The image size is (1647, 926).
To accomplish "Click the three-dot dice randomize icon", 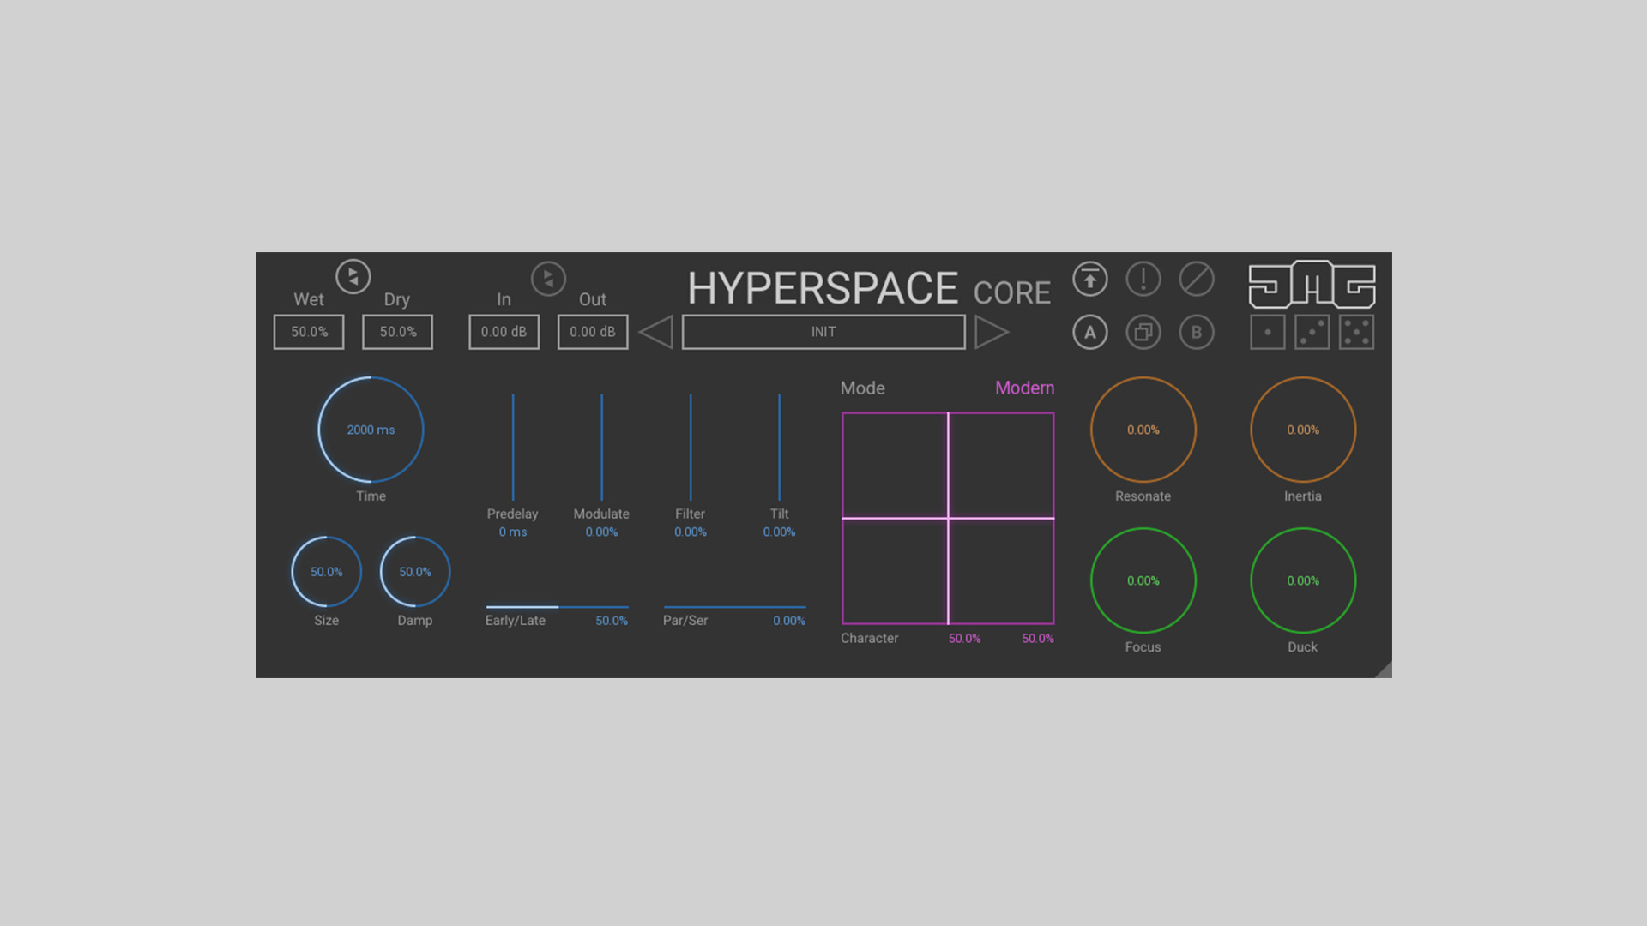I will [1312, 332].
